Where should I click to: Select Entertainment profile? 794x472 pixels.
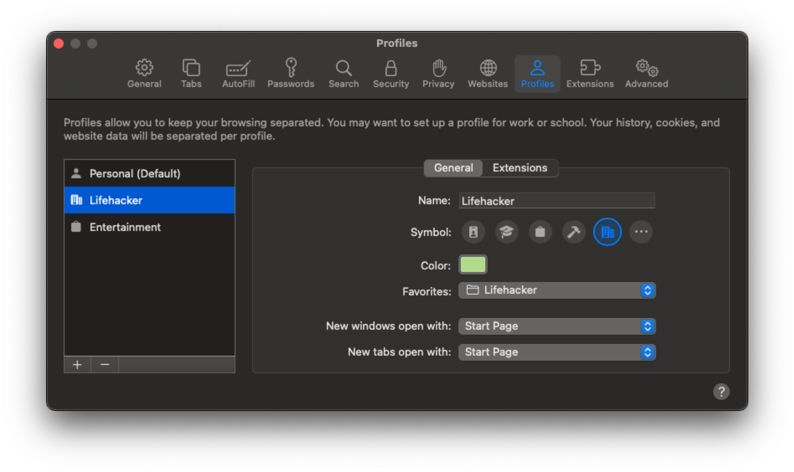(x=125, y=227)
